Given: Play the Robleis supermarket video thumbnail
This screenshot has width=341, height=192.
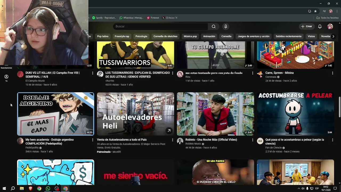Looking at the screenshot, I should point(216,114).
